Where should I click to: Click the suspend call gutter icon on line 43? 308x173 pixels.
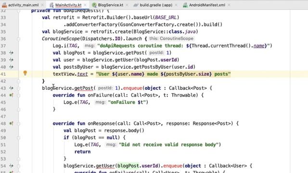pyautogui.click(x=11, y=88)
